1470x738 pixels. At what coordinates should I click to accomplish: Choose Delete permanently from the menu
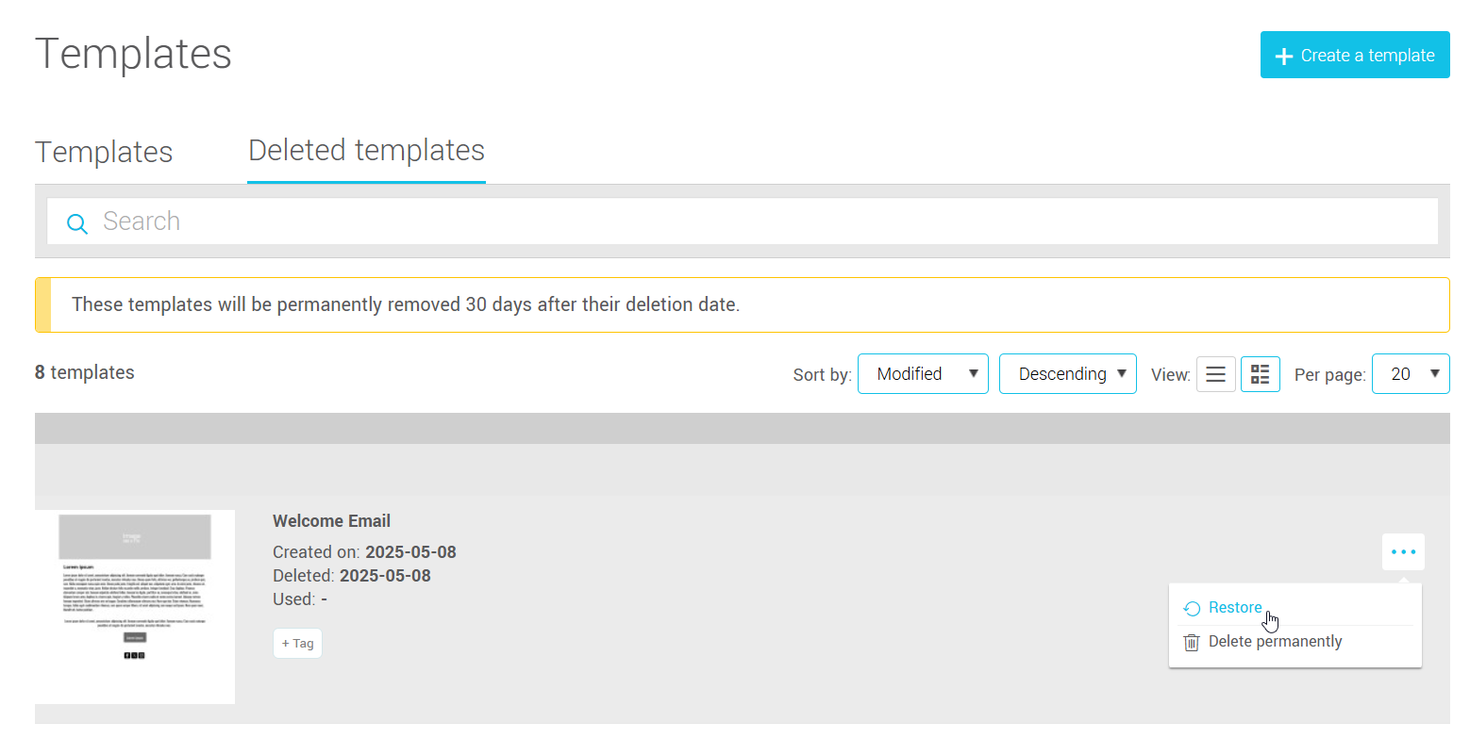[1274, 642]
